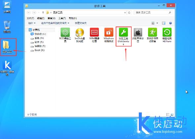Select Windows密码修改 icon
This screenshot has height=139, width=195.
pos(109,35)
